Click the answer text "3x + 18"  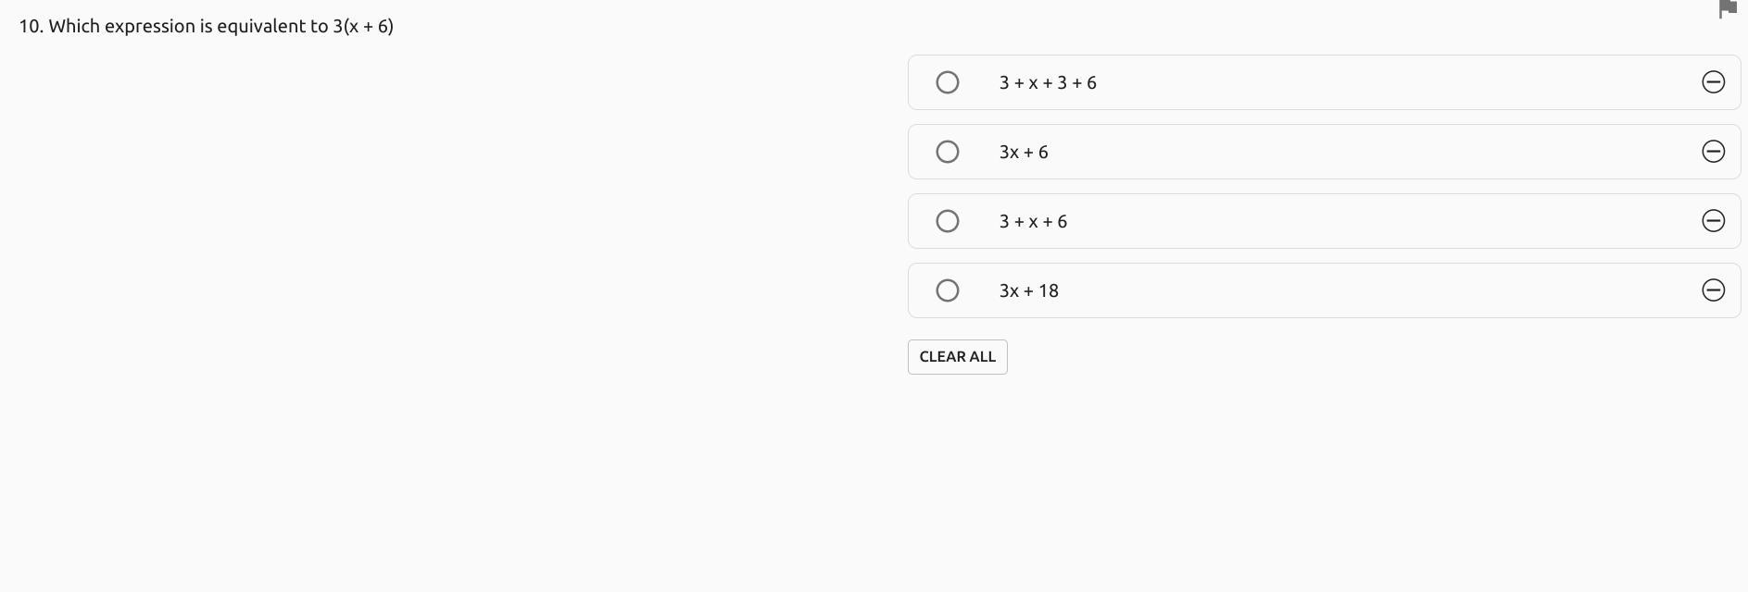1028,290
